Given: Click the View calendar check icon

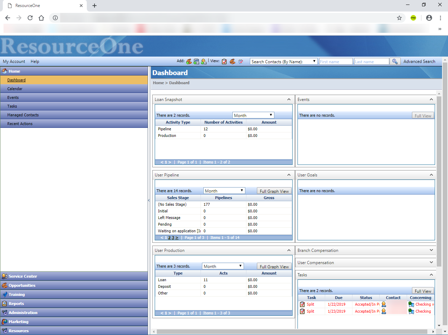Looking at the screenshot, I should (241, 61).
